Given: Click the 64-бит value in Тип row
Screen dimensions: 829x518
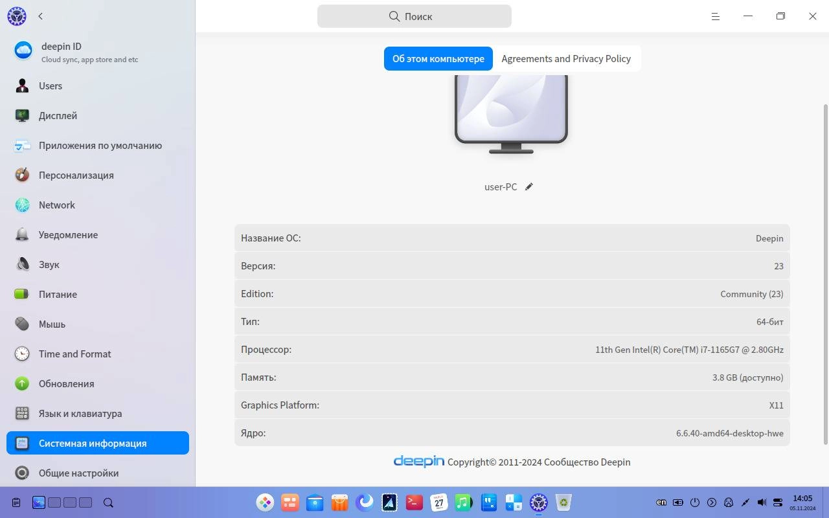Looking at the screenshot, I should pyautogui.click(x=770, y=321).
